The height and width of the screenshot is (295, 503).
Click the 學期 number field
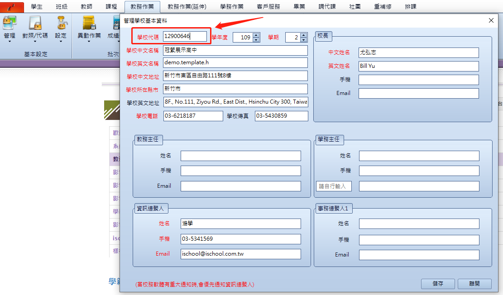[x=293, y=38]
